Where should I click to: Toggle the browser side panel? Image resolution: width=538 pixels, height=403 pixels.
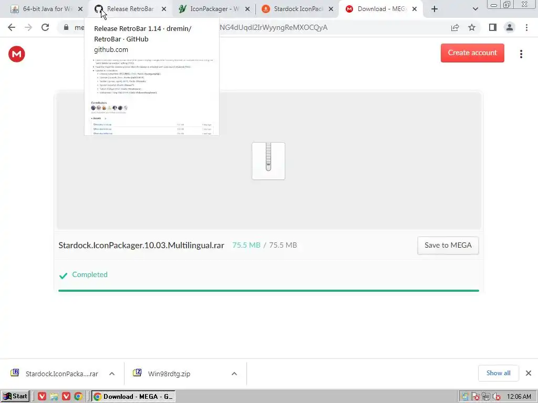tap(493, 27)
